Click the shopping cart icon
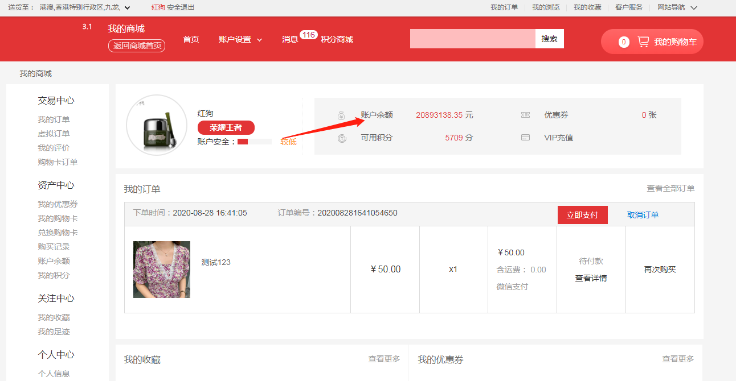The height and width of the screenshot is (381, 736). click(x=643, y=42)
